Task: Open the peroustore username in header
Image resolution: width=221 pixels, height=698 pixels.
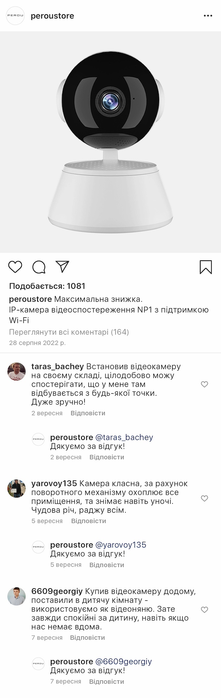Action: click(52, 16)
